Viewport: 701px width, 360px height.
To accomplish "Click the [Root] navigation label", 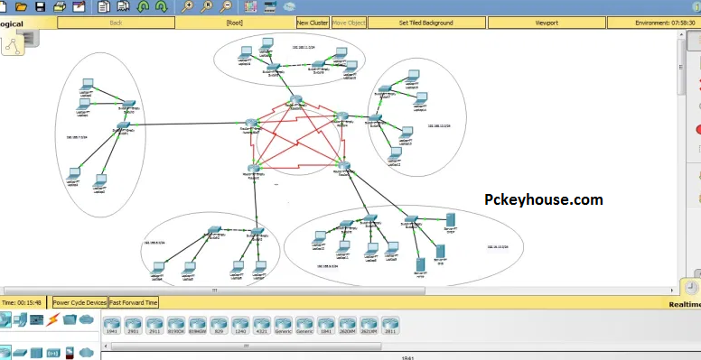I will coord(234,23).
